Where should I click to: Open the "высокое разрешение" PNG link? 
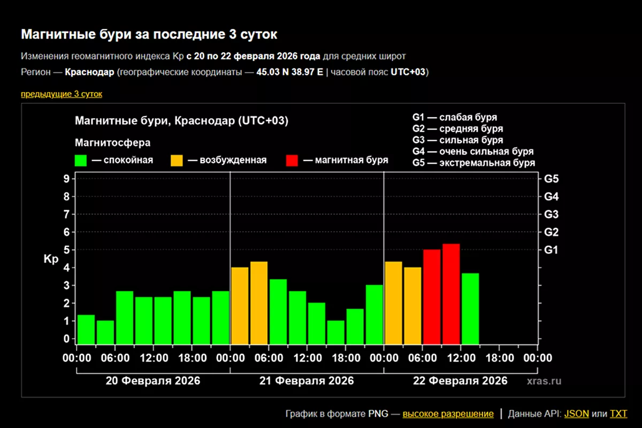coord(448,414)
